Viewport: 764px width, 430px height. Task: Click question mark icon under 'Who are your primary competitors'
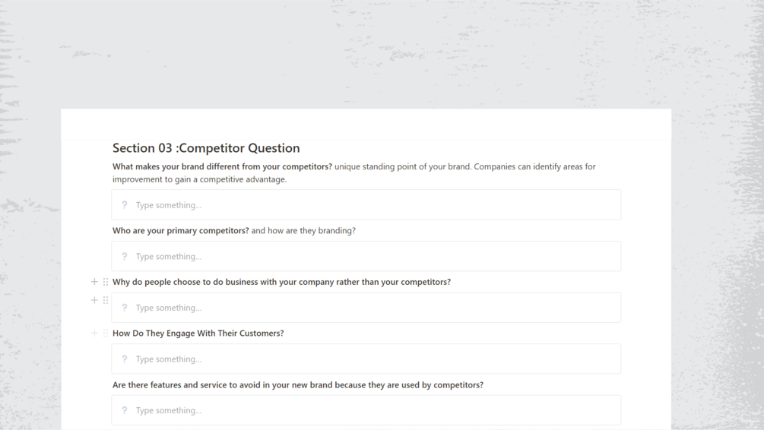point(125,257)
